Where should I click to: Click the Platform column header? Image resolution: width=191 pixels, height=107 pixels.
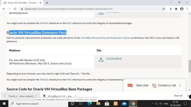pos(15,51)
